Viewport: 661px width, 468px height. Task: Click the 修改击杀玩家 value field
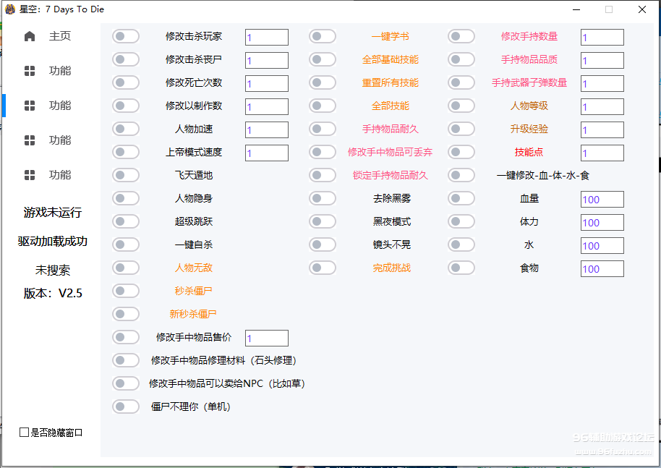(x=267, y=37)
